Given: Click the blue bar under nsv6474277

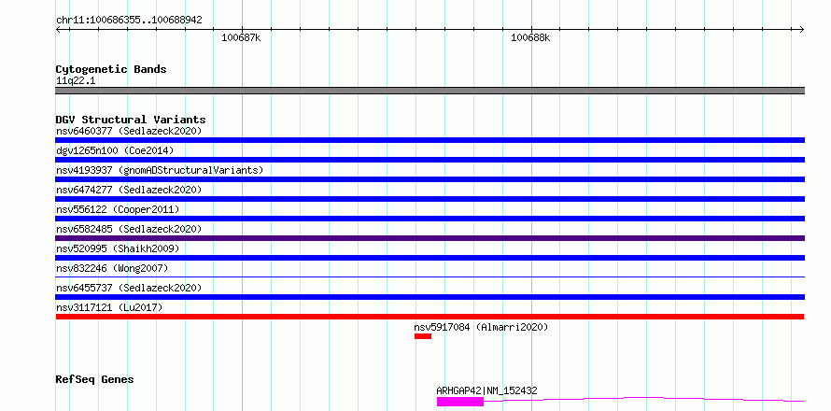Looking at the screenshot, I should [x=430, y=199].
